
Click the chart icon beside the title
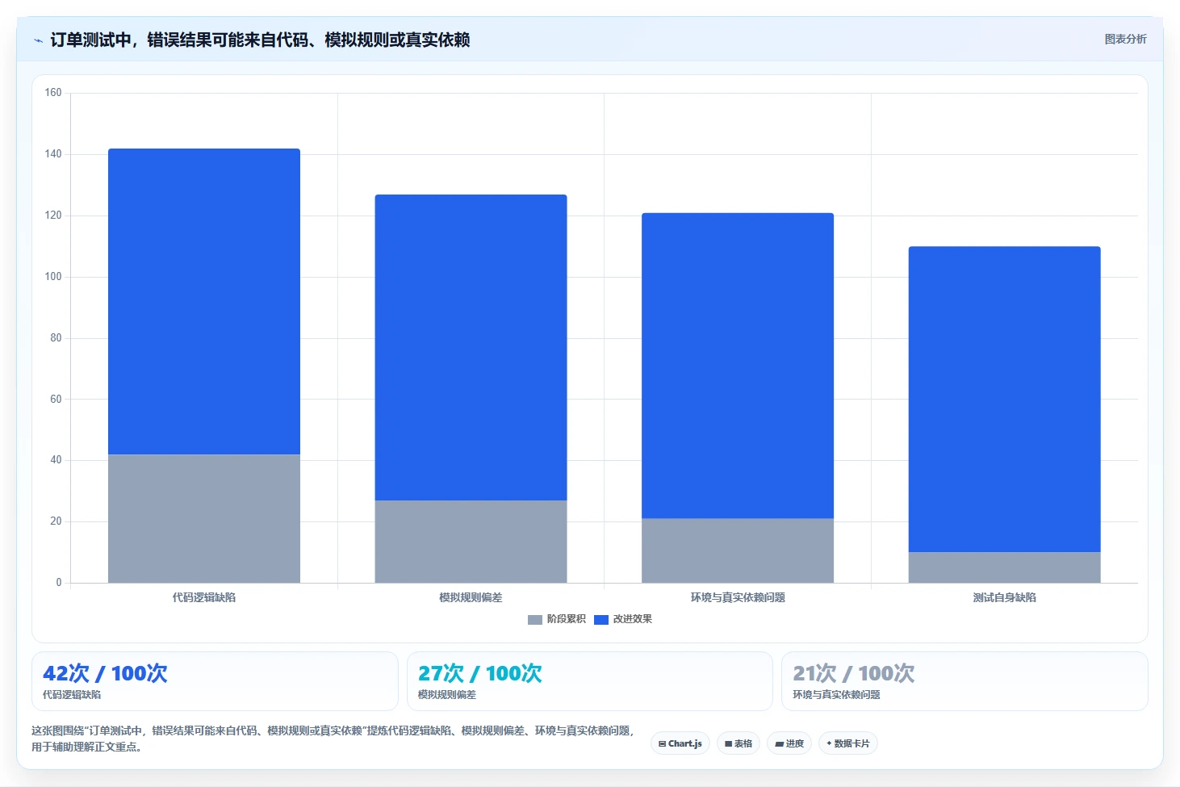point(38,40)
